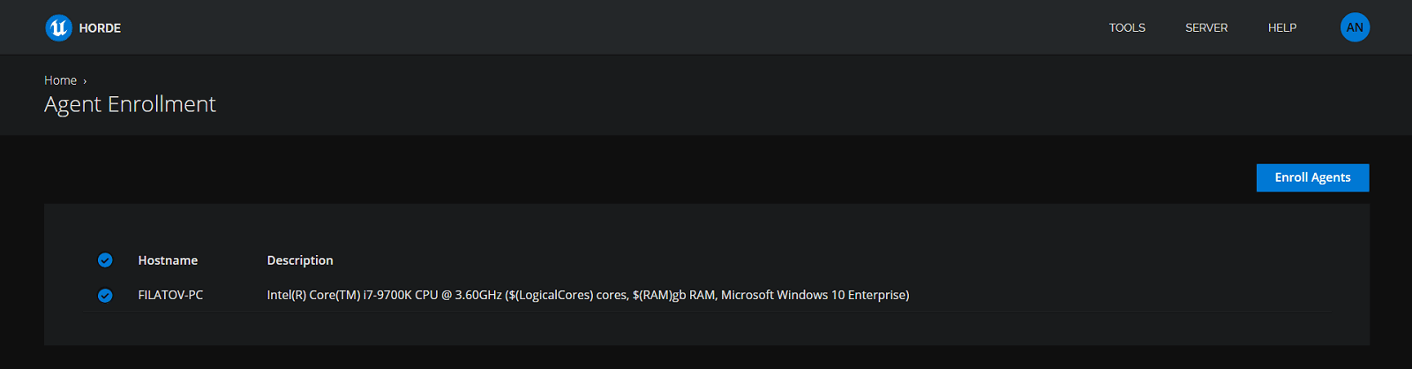Toggle the select-all agents checkbox

pos(105,260)
